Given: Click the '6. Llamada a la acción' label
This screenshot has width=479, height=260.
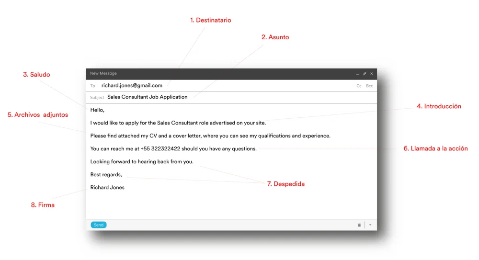Looking at the screenshot, I should [435, 148].
